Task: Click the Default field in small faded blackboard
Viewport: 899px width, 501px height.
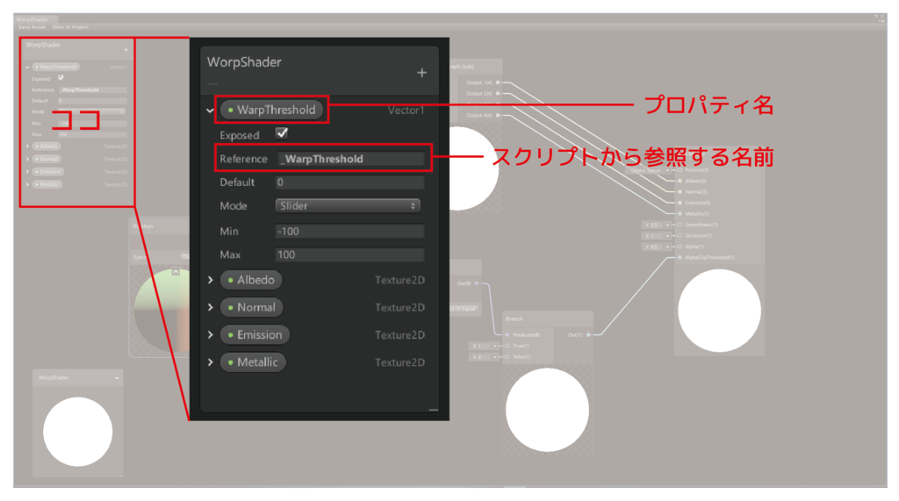Action: coord(91,101)
